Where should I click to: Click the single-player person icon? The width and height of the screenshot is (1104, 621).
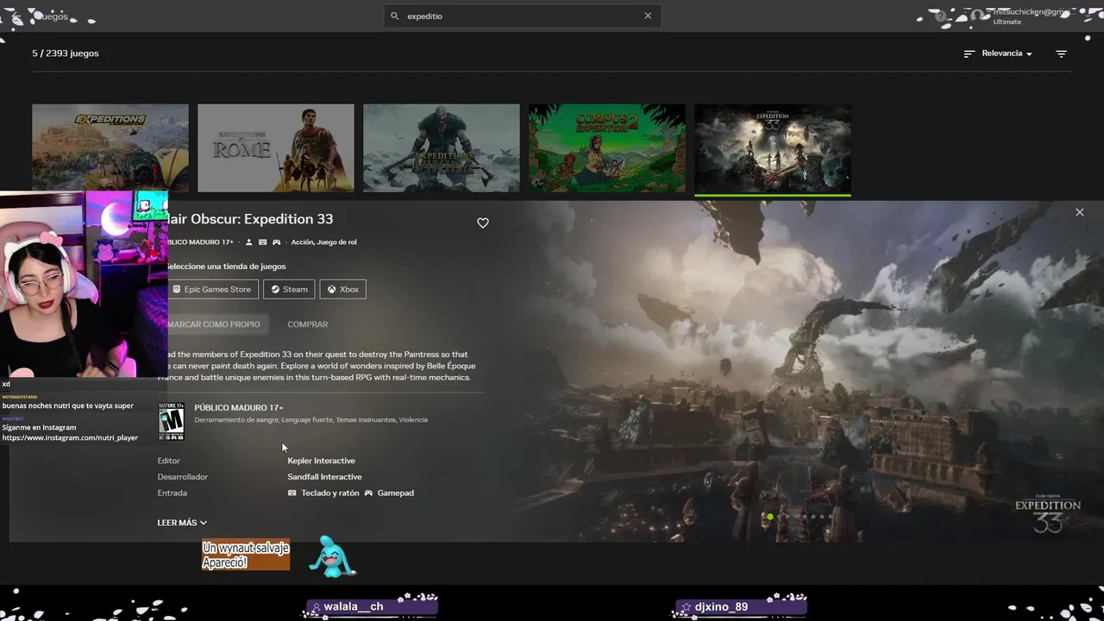(x=249, y=242)
